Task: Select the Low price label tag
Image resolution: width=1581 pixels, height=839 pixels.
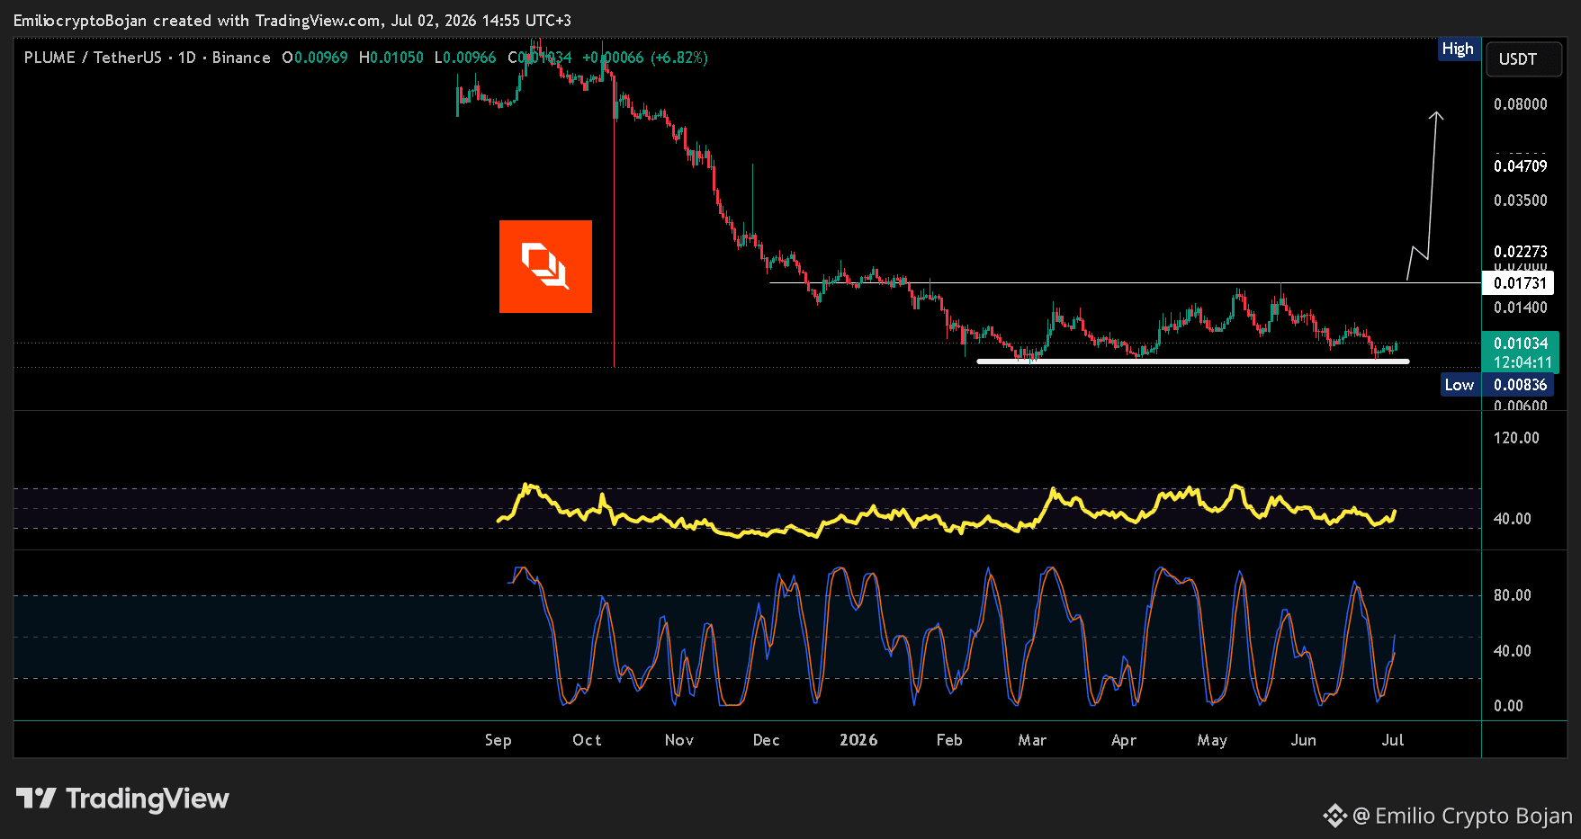Action: tap(1459, 385)
